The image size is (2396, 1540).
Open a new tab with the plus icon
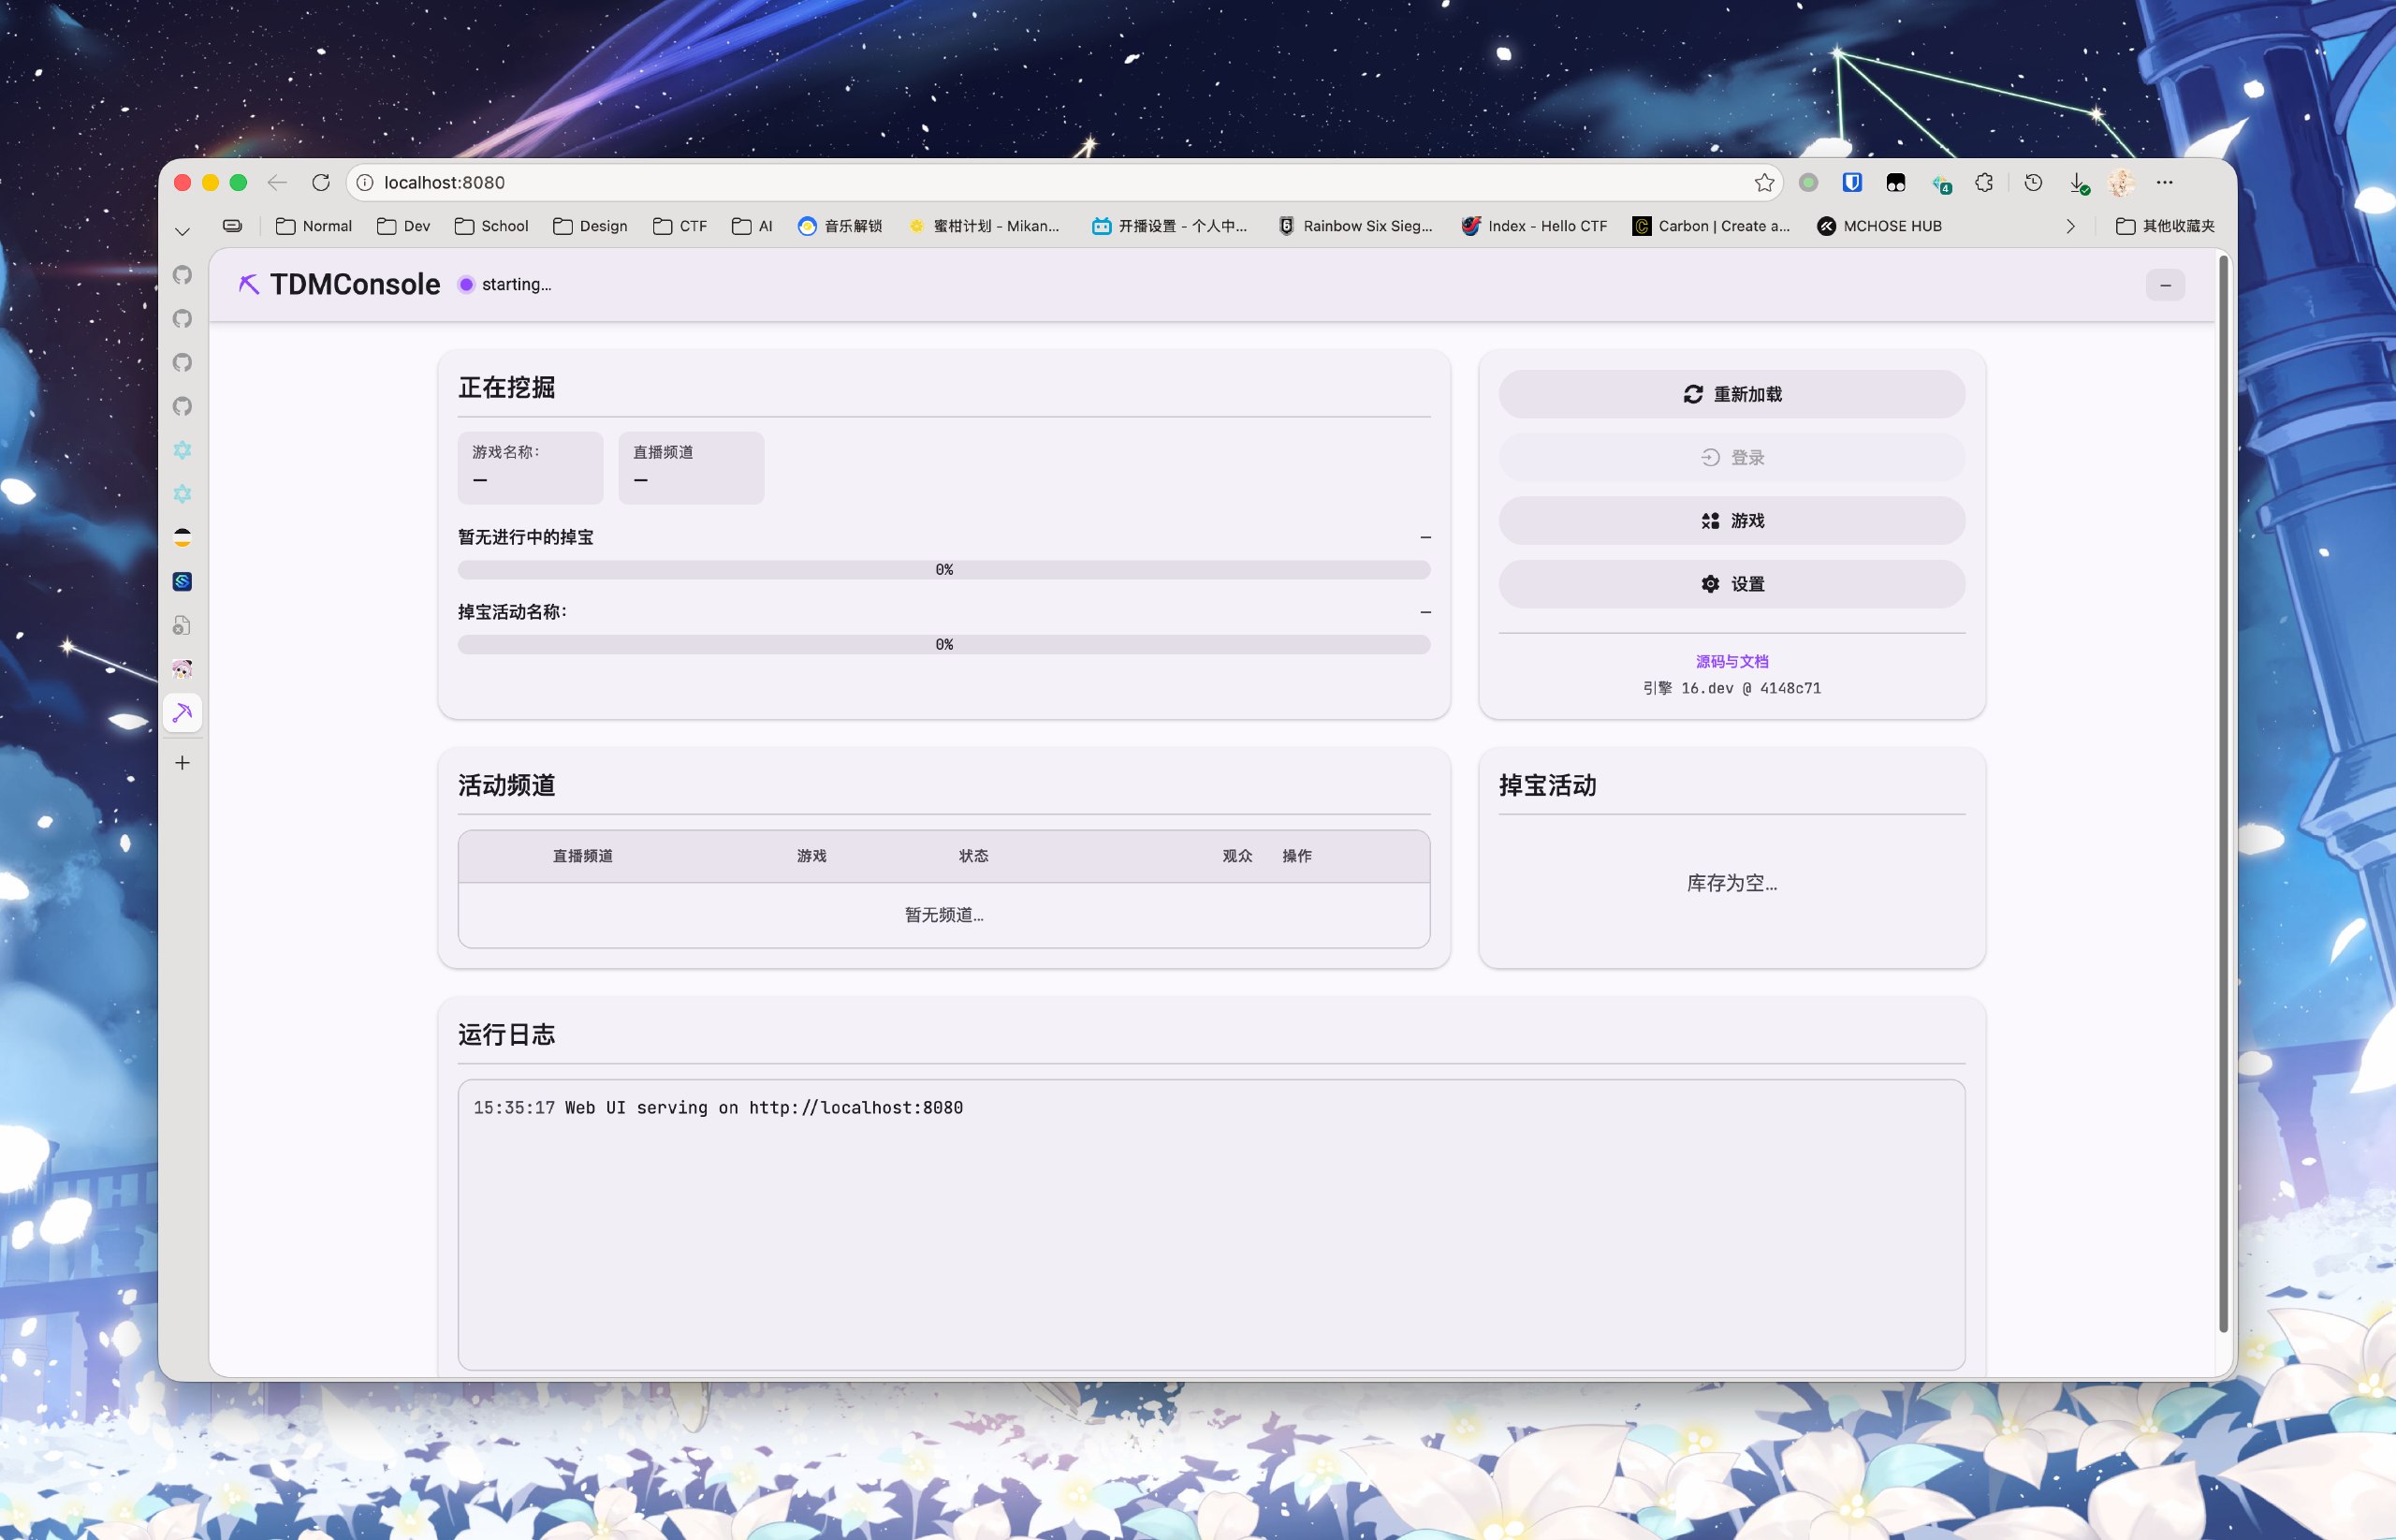point(182,763)
